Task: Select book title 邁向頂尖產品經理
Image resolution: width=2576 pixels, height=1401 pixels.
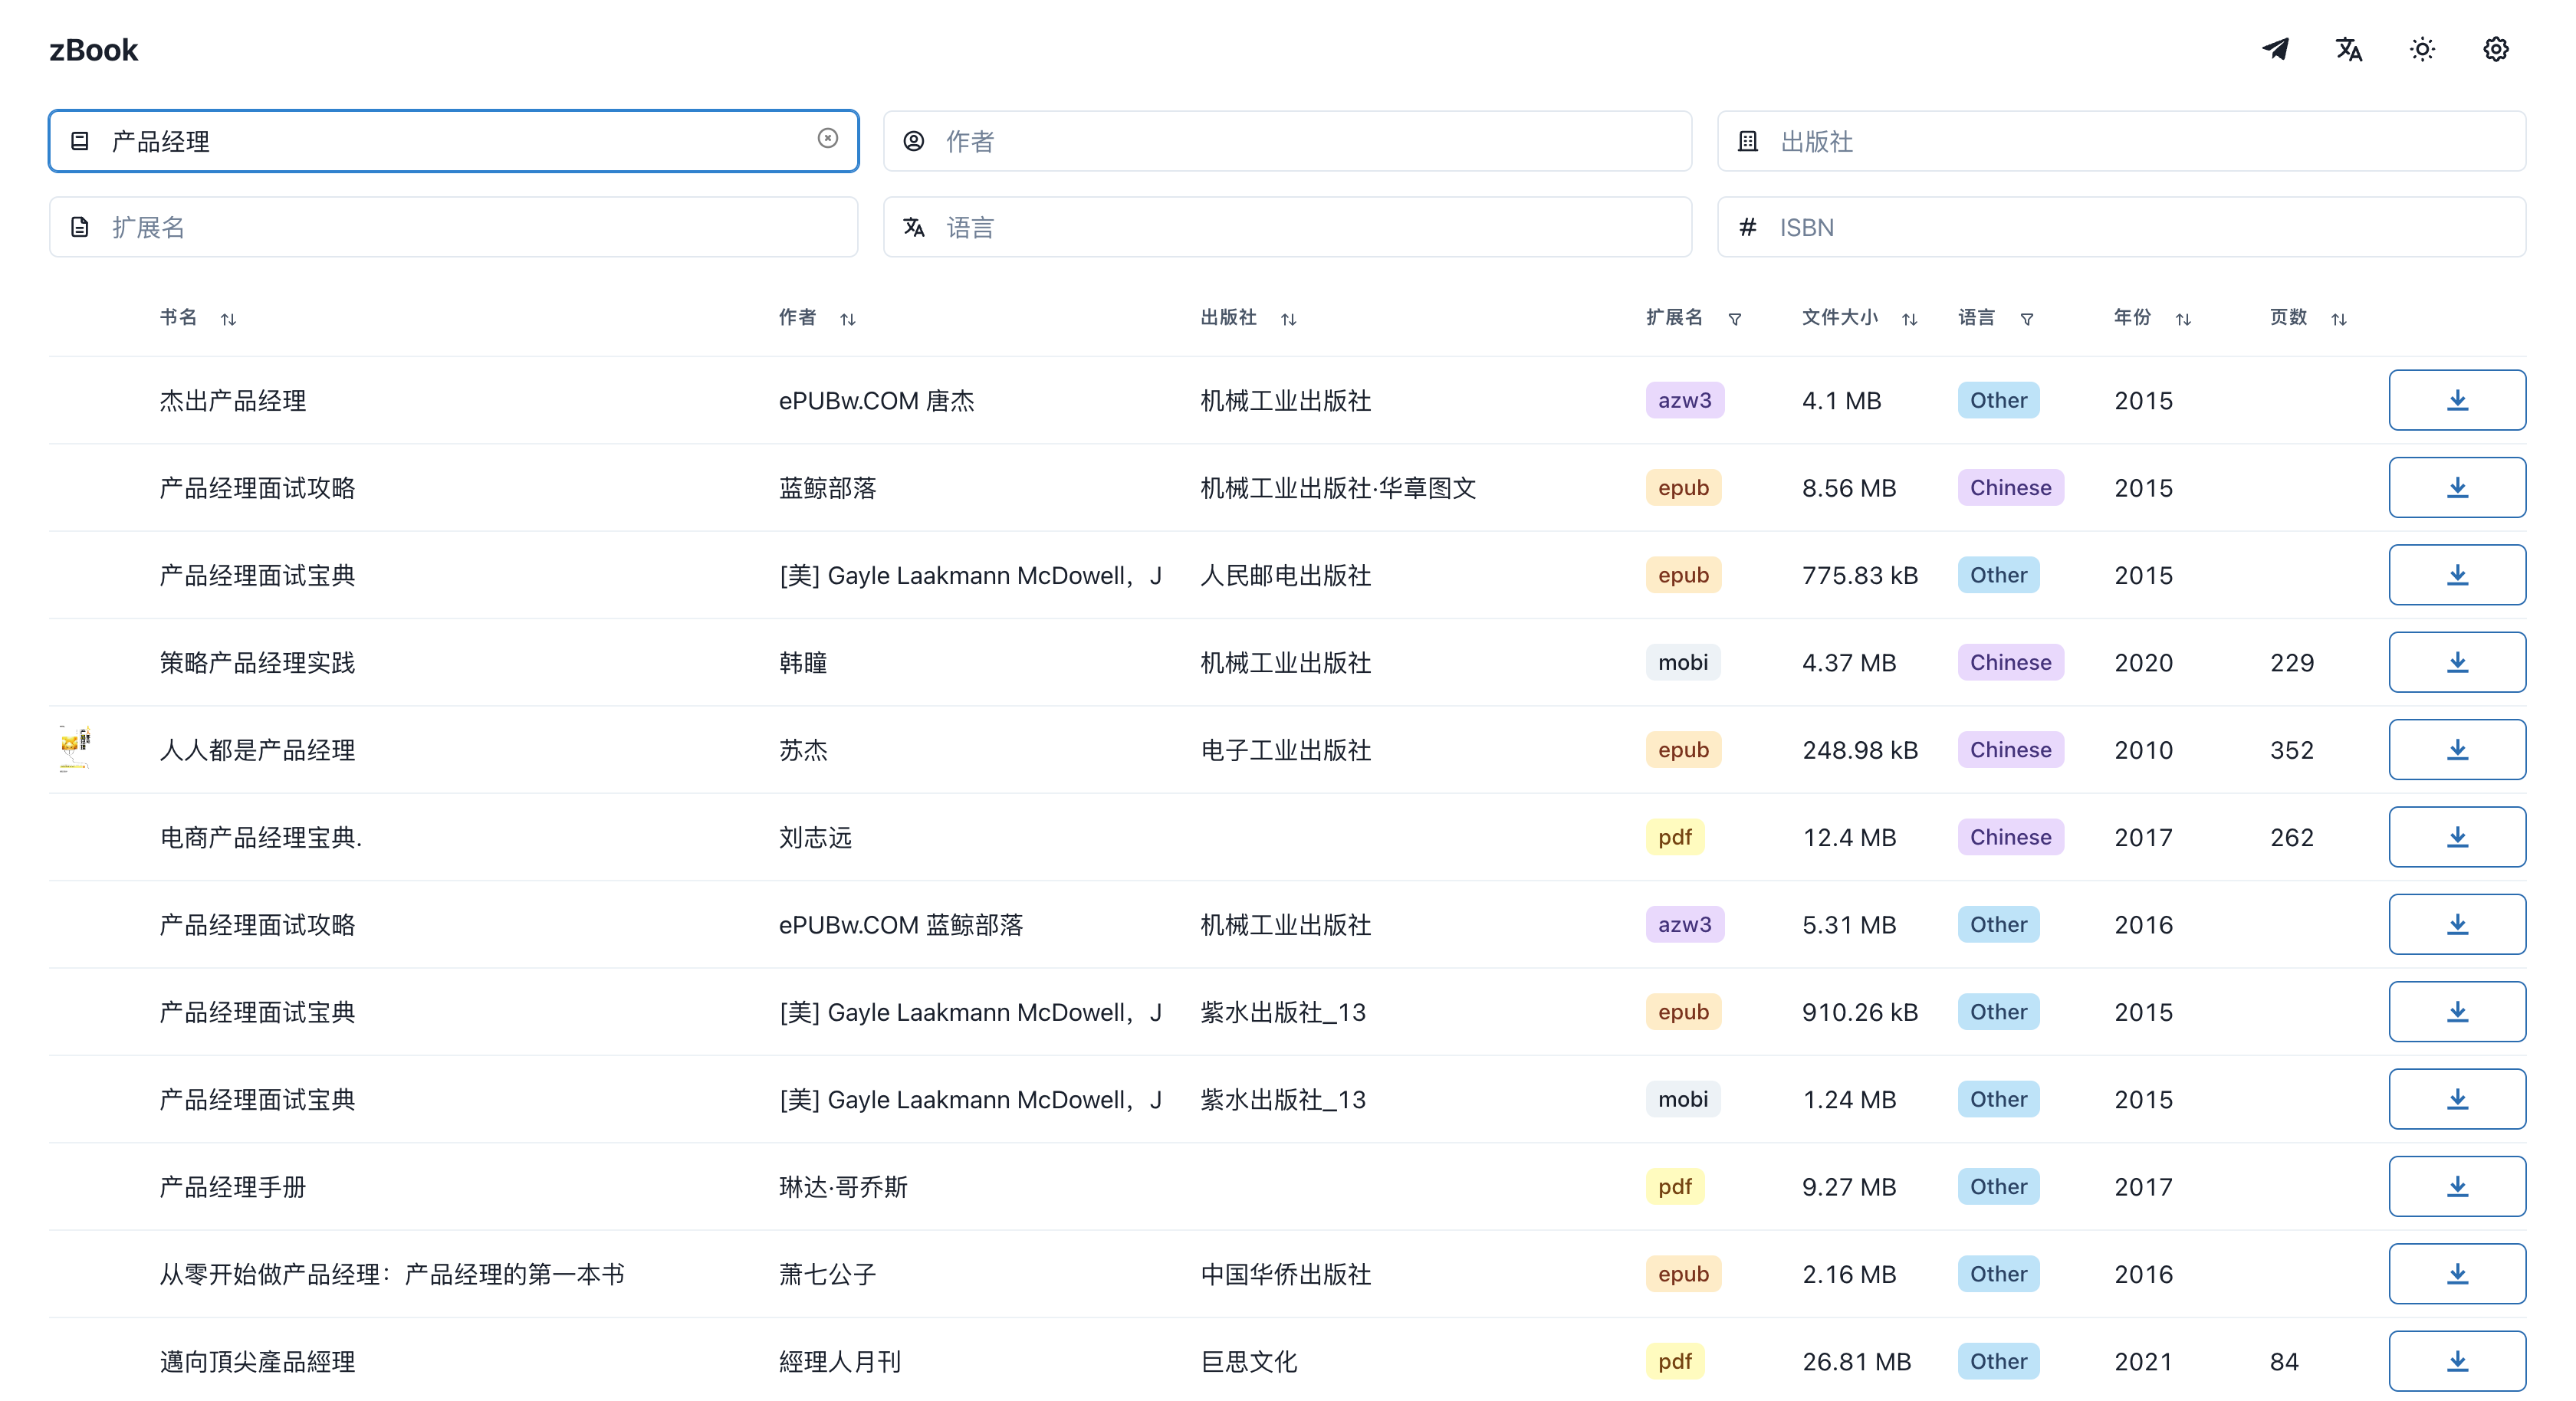Action: (x=257, y=1362)
